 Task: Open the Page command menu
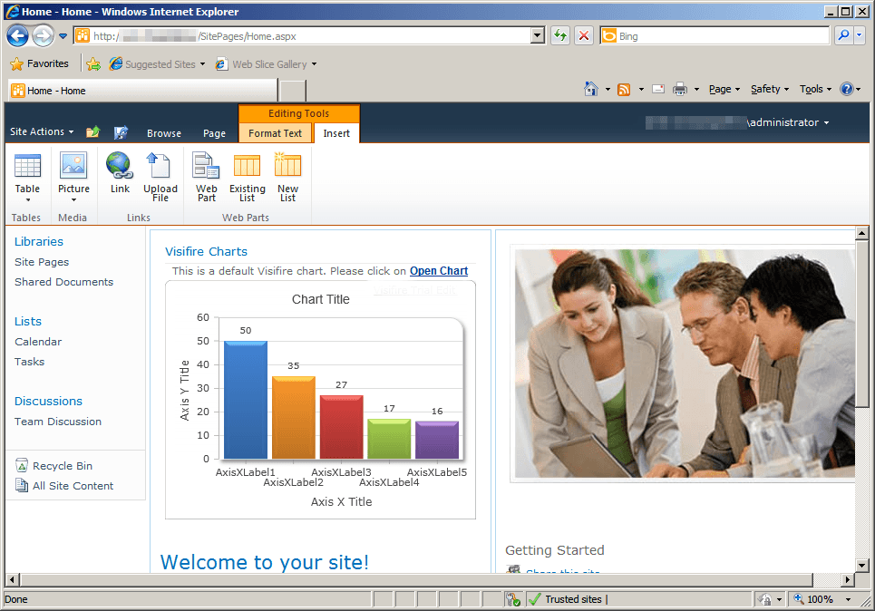[x=724, y=89]
